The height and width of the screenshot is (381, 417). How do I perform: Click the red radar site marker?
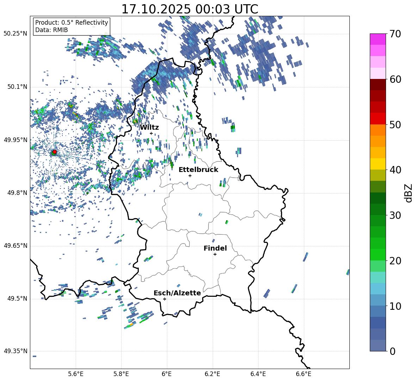coord(55,152)
